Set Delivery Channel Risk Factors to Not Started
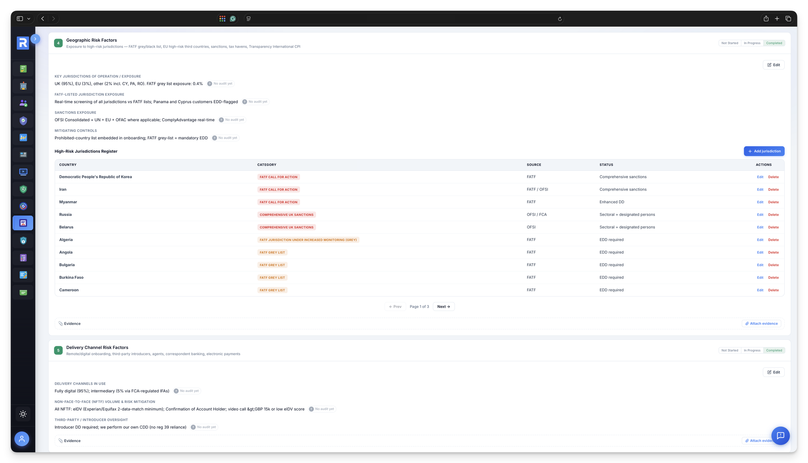808x463 pixels. [x=729, y=350]
